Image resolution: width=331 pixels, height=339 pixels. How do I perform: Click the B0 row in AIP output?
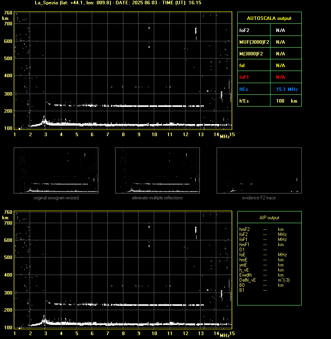coord(262,285)
